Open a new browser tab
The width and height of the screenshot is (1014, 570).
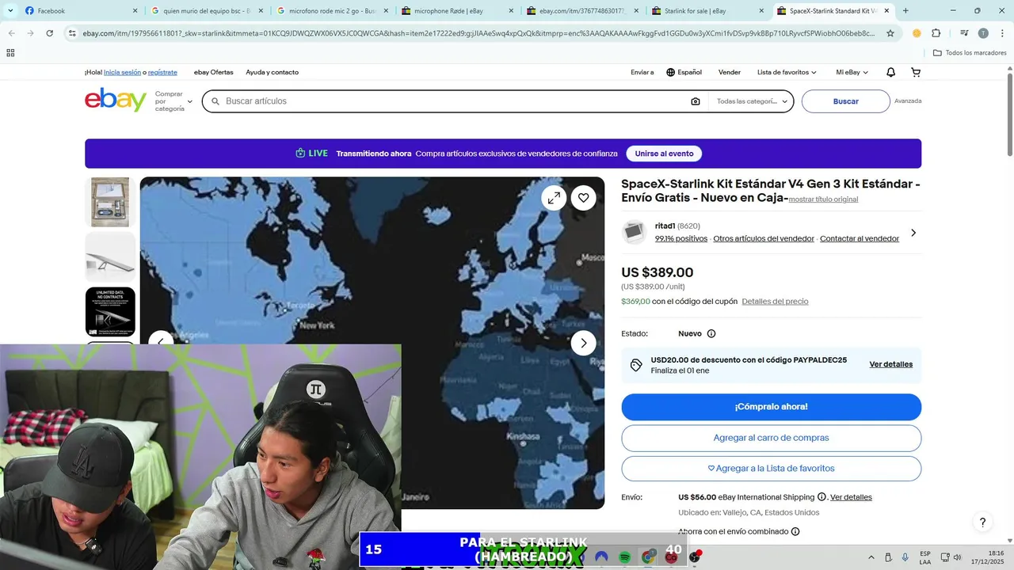pos(905,11)
